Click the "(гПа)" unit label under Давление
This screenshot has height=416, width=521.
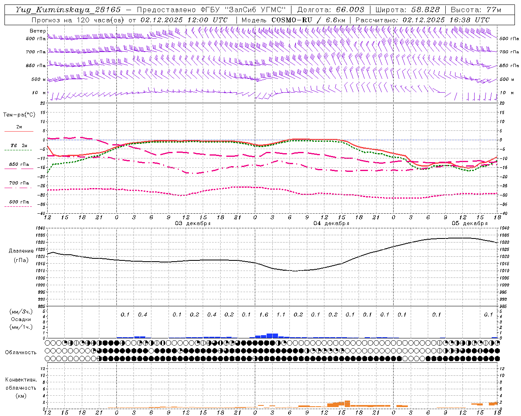pos(21,260)
